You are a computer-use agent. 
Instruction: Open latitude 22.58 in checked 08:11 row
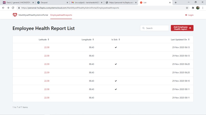[47, 89]
